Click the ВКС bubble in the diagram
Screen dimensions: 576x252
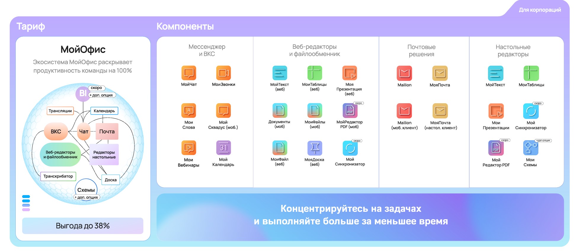click(x=56, y=131)
